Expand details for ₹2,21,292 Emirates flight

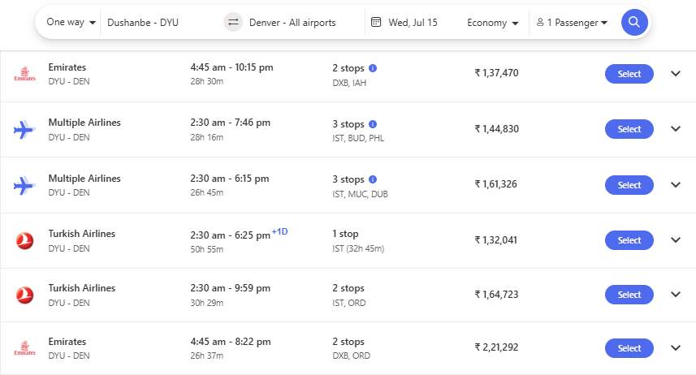(676, 348)
